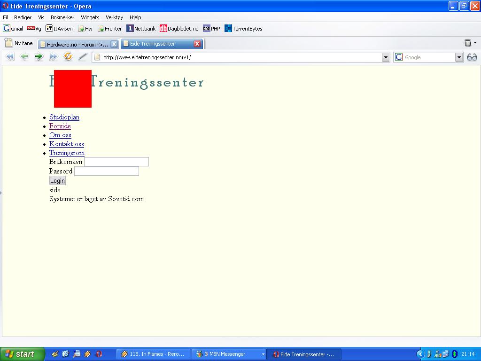The width and height of the screenshot is (481, 361).
Task: Open the Rediger menu
Action: coord(23,17)
